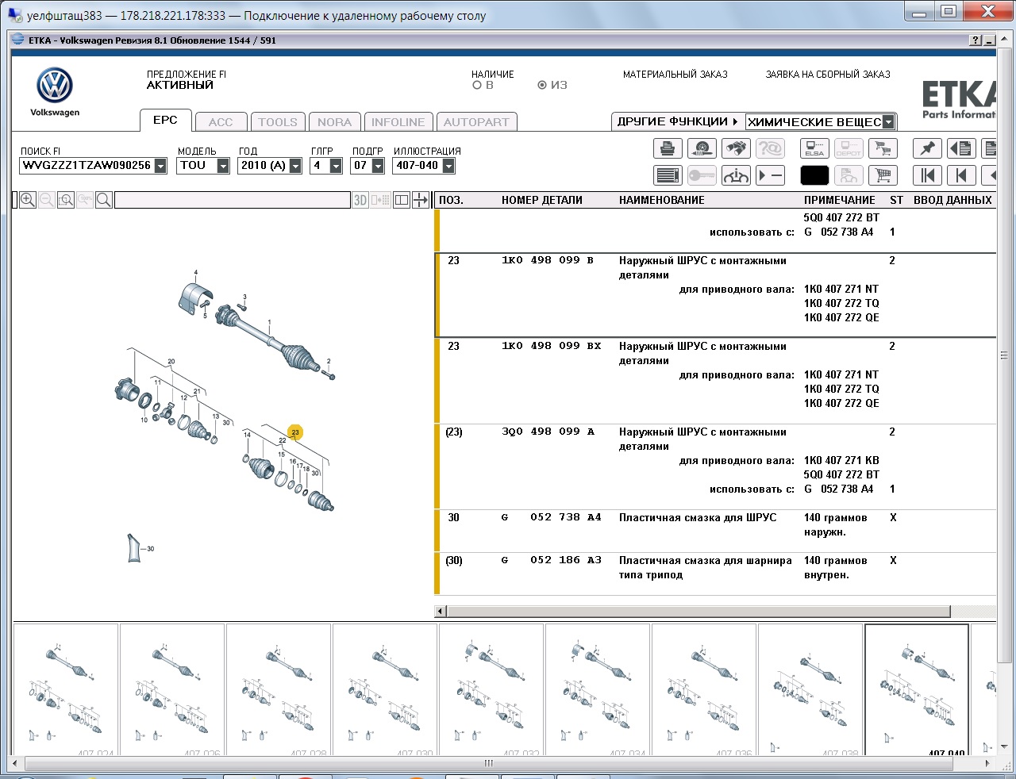Click the zoom region magnifier icon
Screen dimensions: 1016x779
(66, 200)
